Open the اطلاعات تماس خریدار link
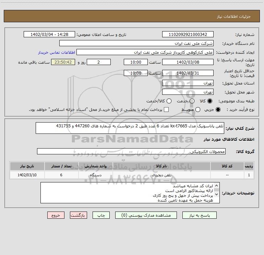Screen dimensions: 264x255 [x=57, y=52]
